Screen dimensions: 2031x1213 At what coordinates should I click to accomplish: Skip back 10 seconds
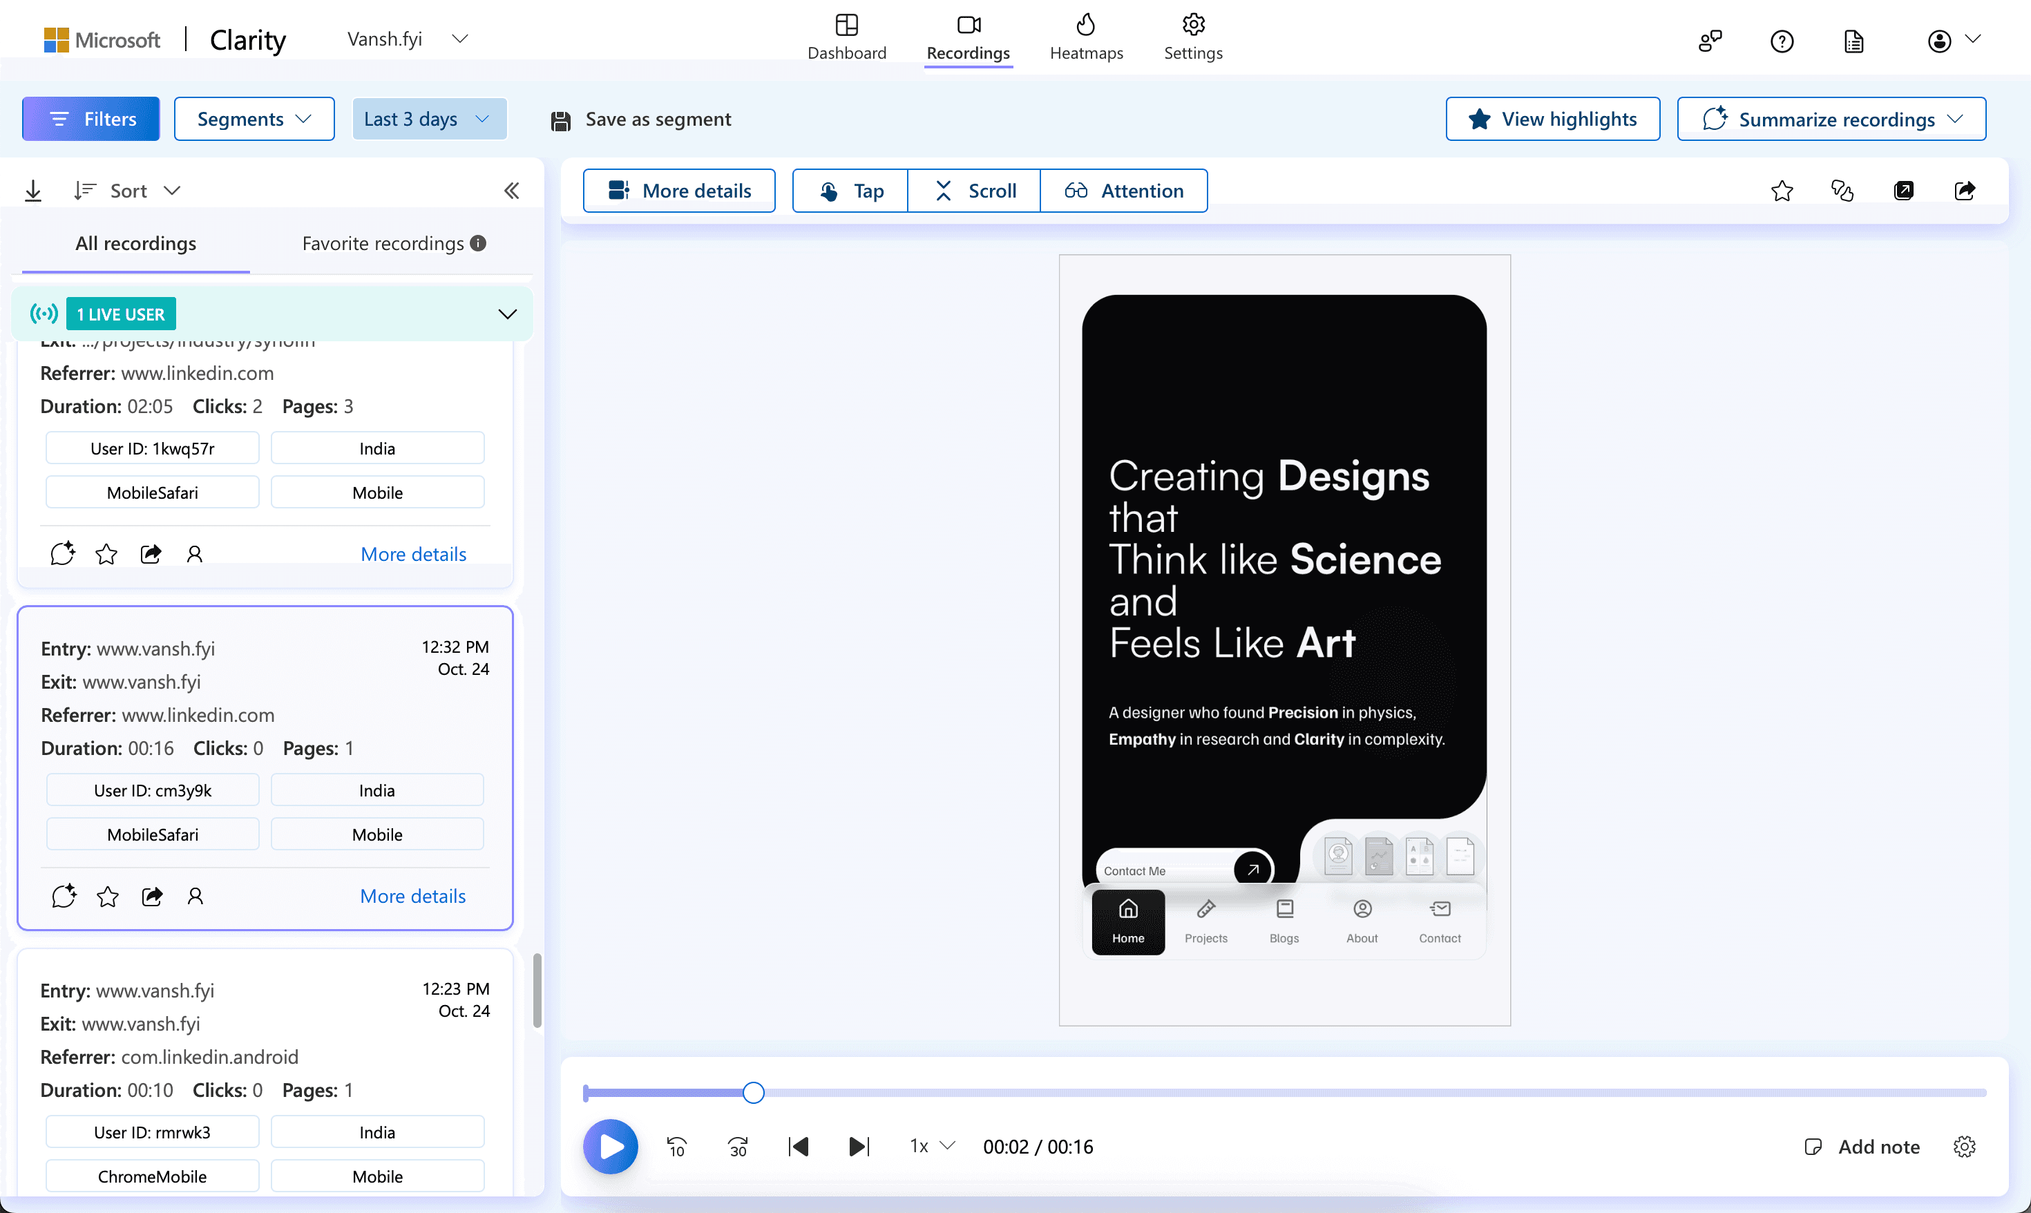pos(677,1147)
